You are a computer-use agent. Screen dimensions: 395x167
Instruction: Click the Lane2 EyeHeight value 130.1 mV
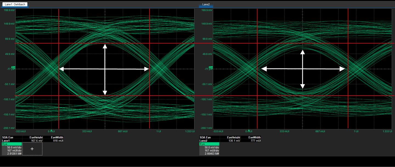(x=234, y=141)
